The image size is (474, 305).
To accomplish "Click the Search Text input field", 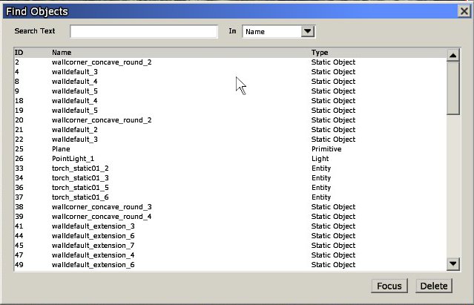I will coord(144,31).
